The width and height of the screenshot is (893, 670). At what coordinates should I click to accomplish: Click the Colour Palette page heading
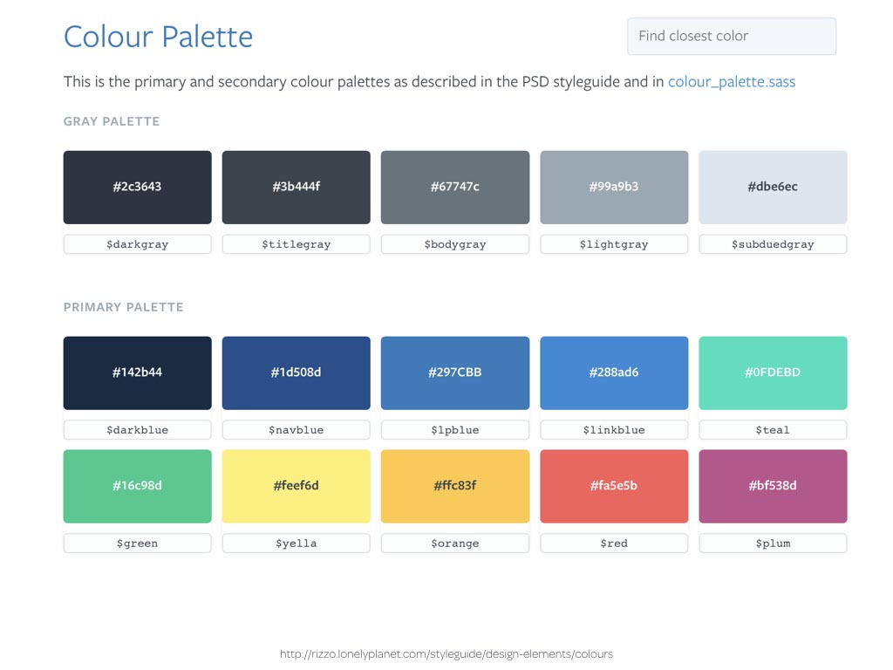point(158,37)
